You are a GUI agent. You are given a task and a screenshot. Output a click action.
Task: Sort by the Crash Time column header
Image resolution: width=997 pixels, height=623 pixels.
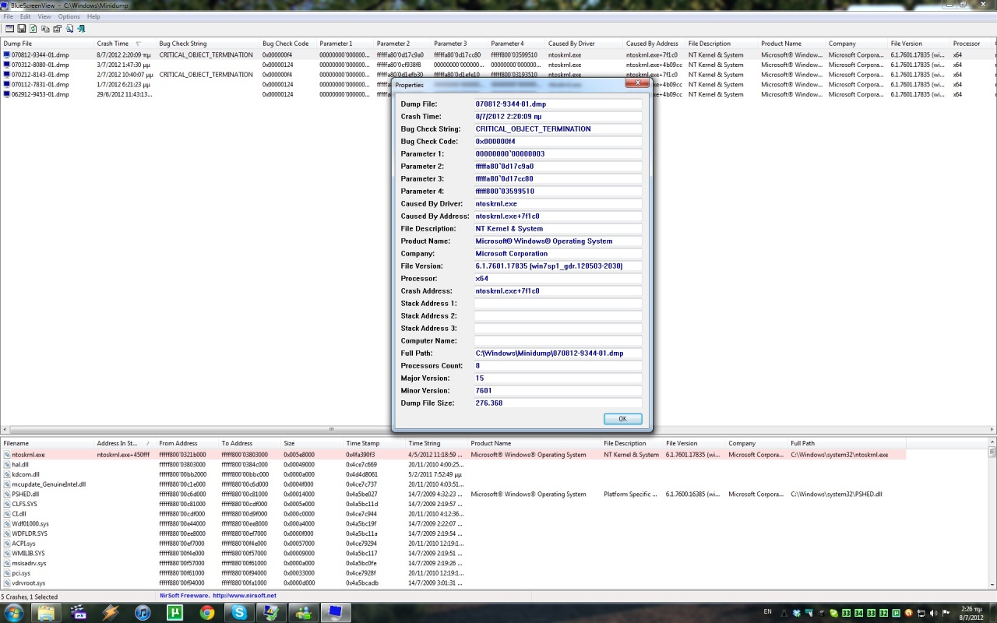click(125, 44)
